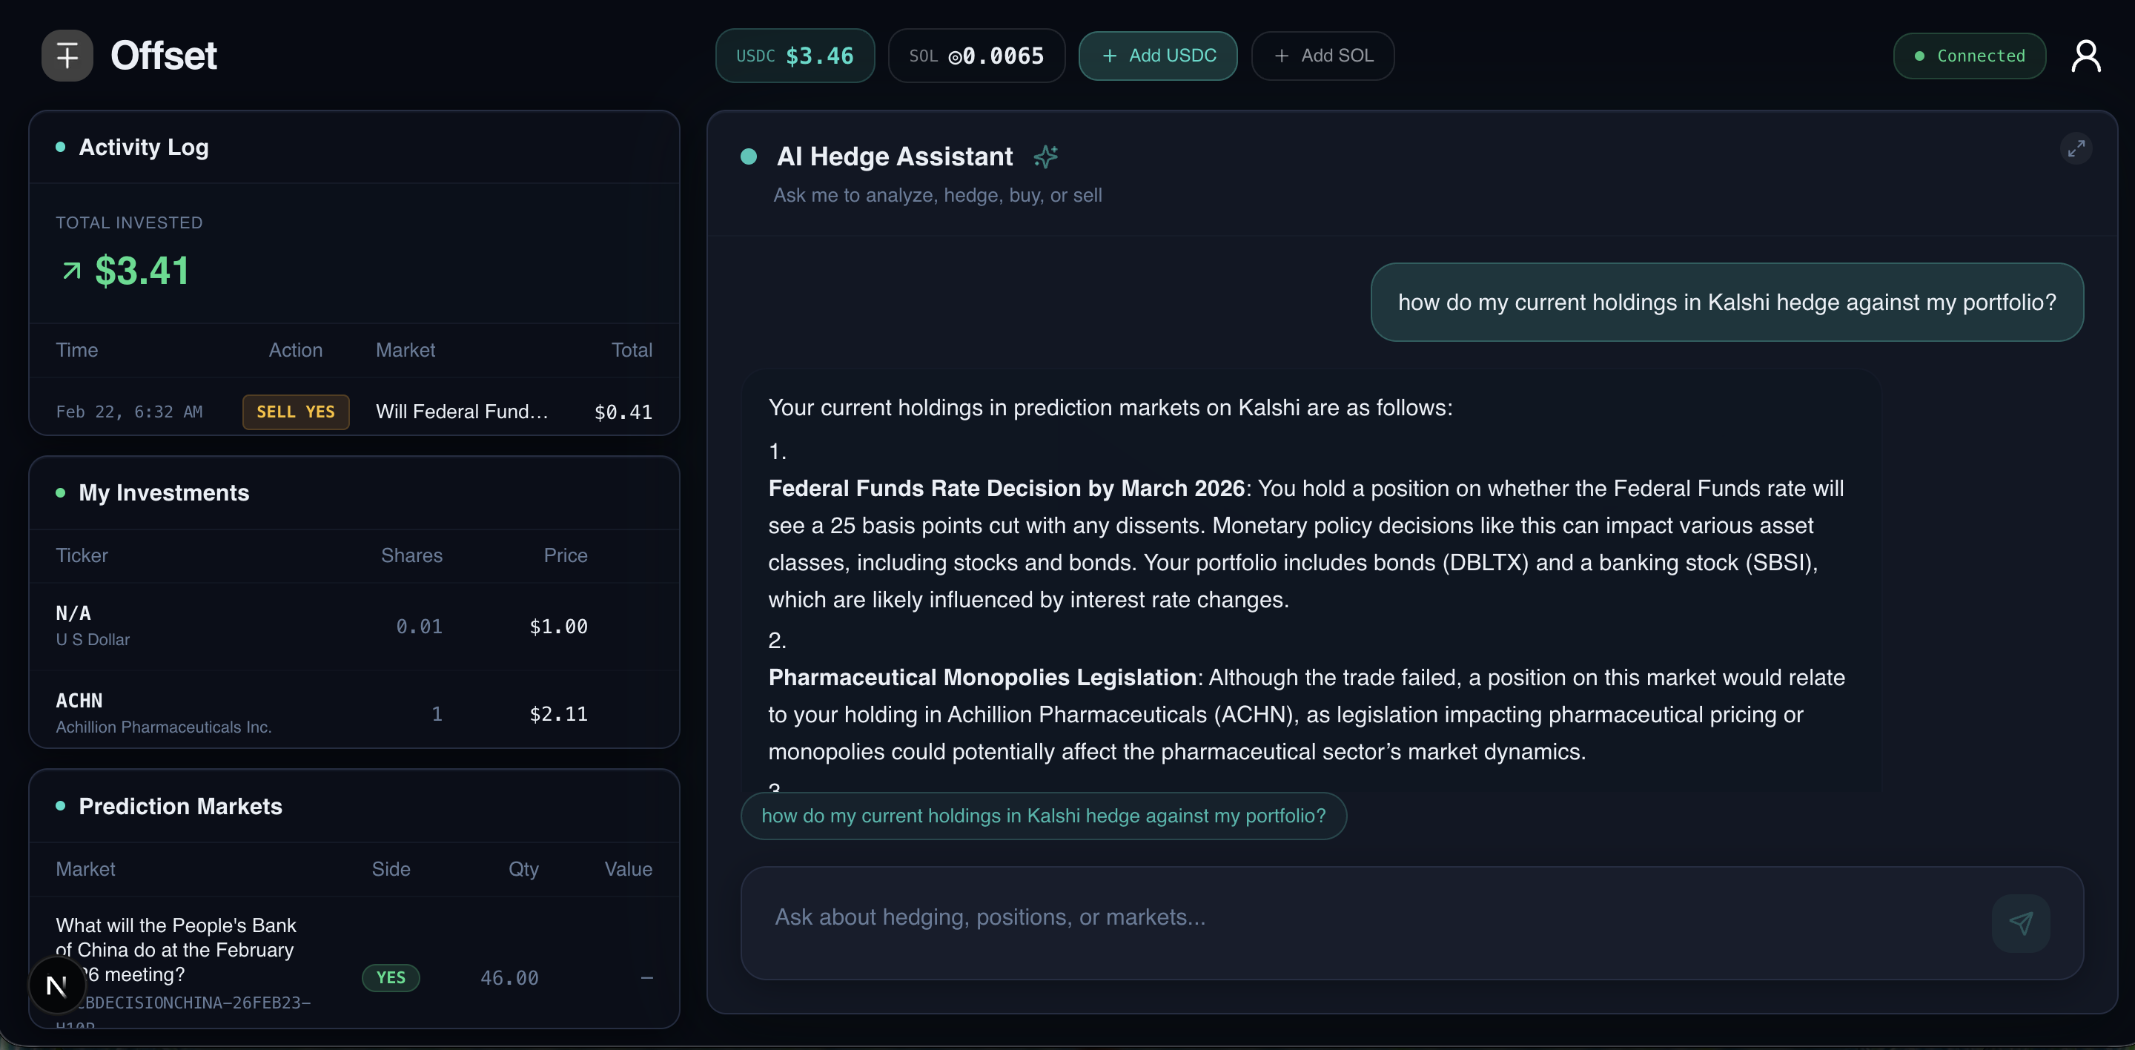The width and height of the screenshot is (2135, 1050).
Task: Click the SOL 0.0065 balance chip
Action: point(976,56)
